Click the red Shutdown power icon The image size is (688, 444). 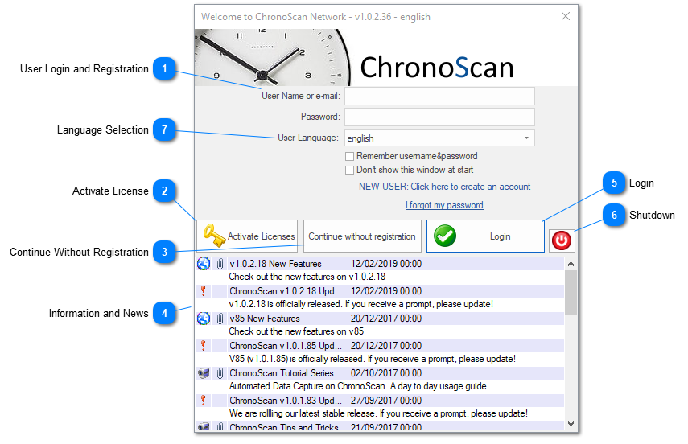[x=561, y=240]
